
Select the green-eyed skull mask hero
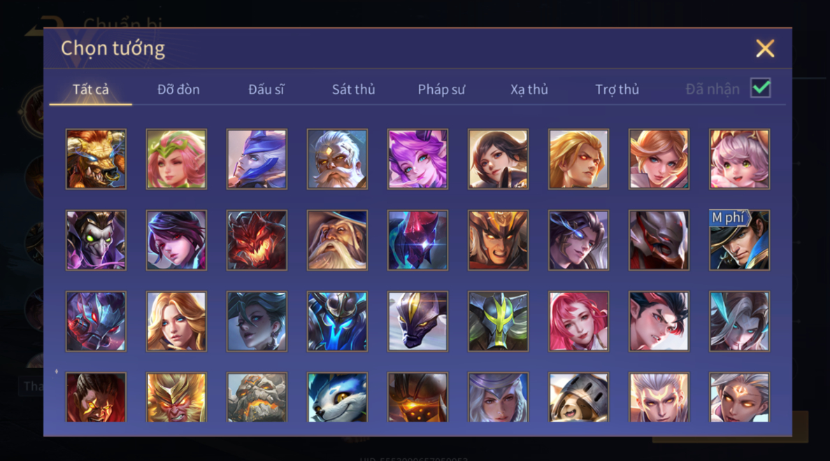click(96, 240)
